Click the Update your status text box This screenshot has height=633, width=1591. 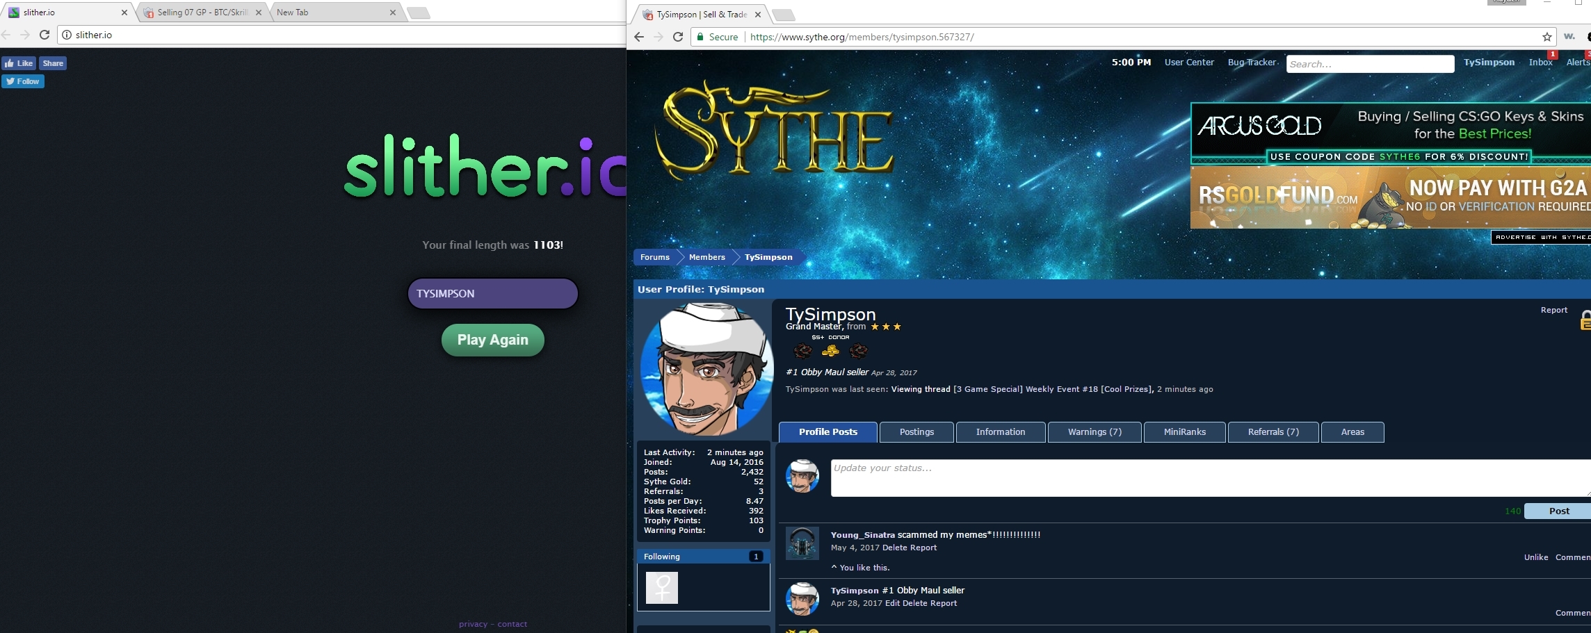pos(1211,477)
